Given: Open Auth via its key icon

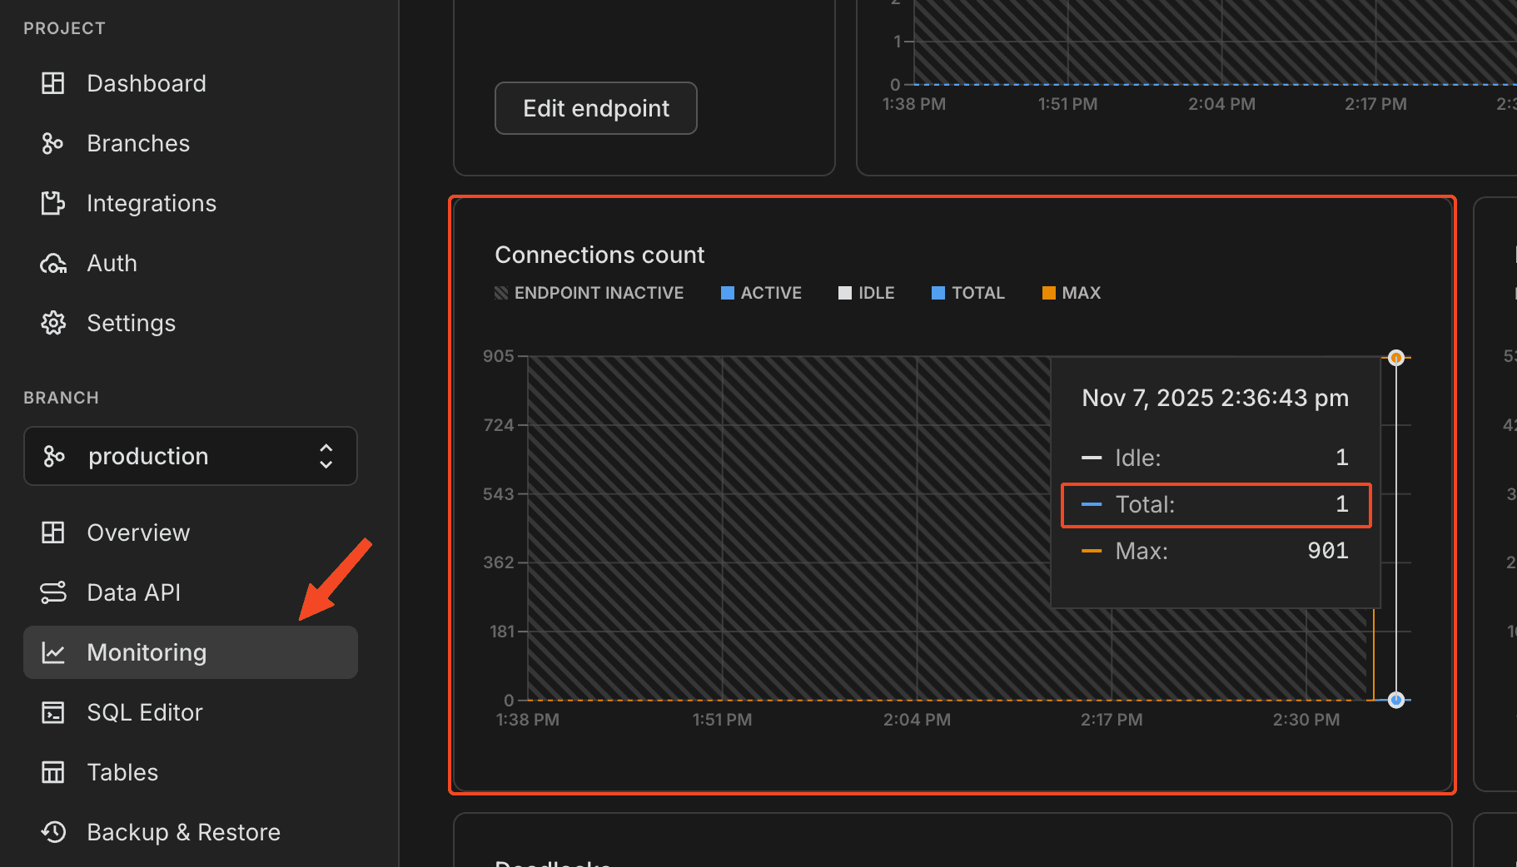Looking at the screenshot, I should coord(52,263).
